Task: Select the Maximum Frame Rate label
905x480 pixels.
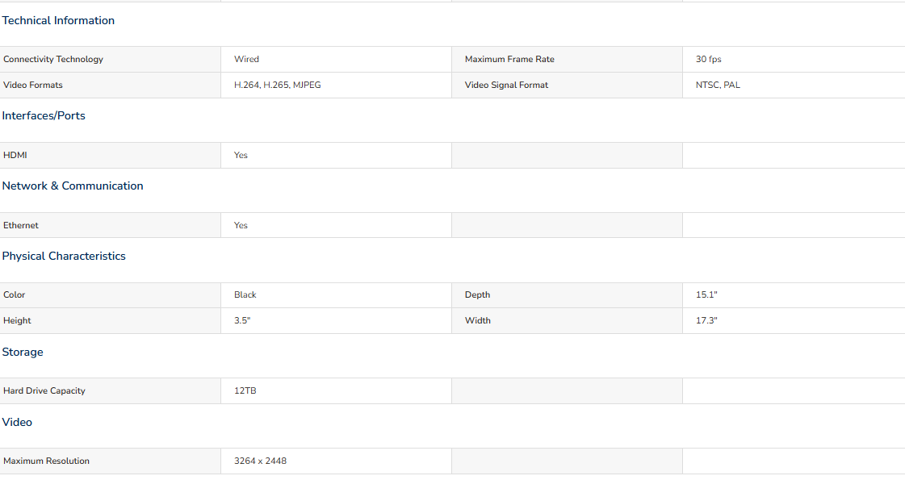Action: [x=509, y=60]
